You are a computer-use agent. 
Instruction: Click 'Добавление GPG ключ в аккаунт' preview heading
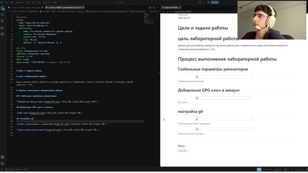coord(208,90)
